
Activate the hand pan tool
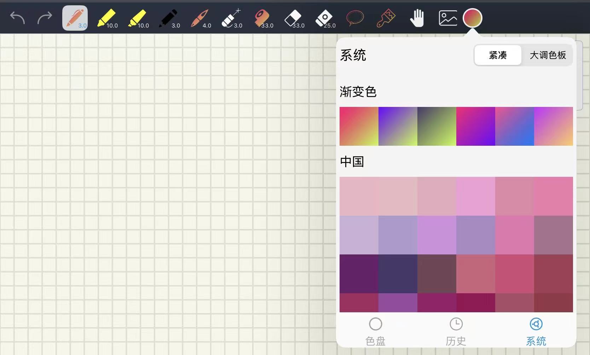click(x=417, y=18)
